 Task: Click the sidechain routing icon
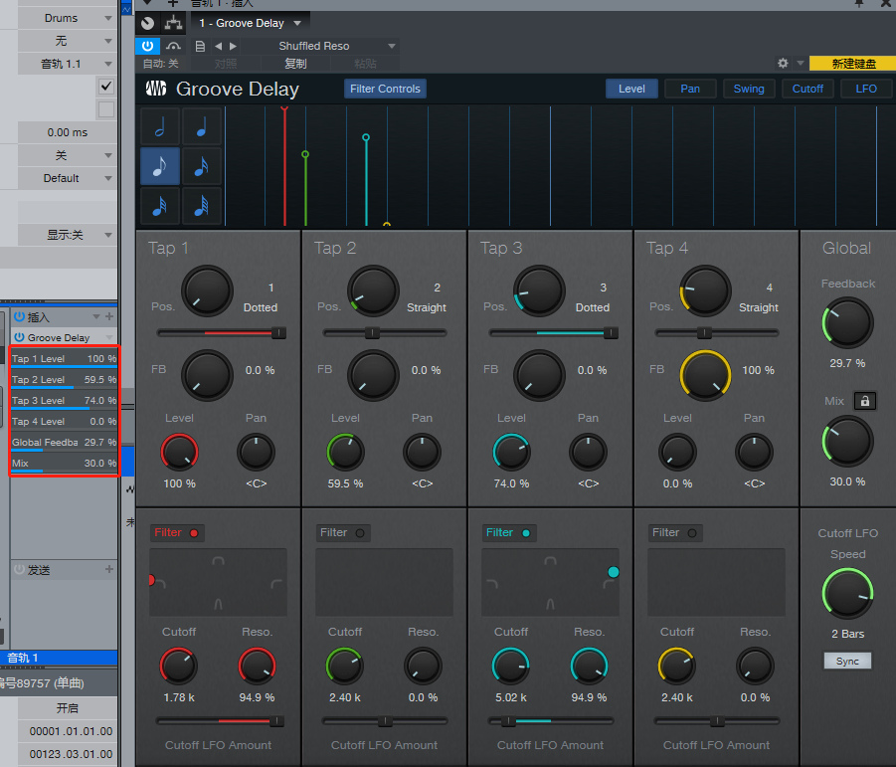point(173,23)
